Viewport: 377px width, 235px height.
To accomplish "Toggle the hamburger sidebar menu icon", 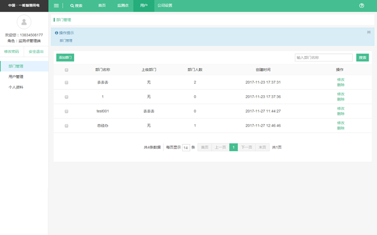I will [56, 5].
